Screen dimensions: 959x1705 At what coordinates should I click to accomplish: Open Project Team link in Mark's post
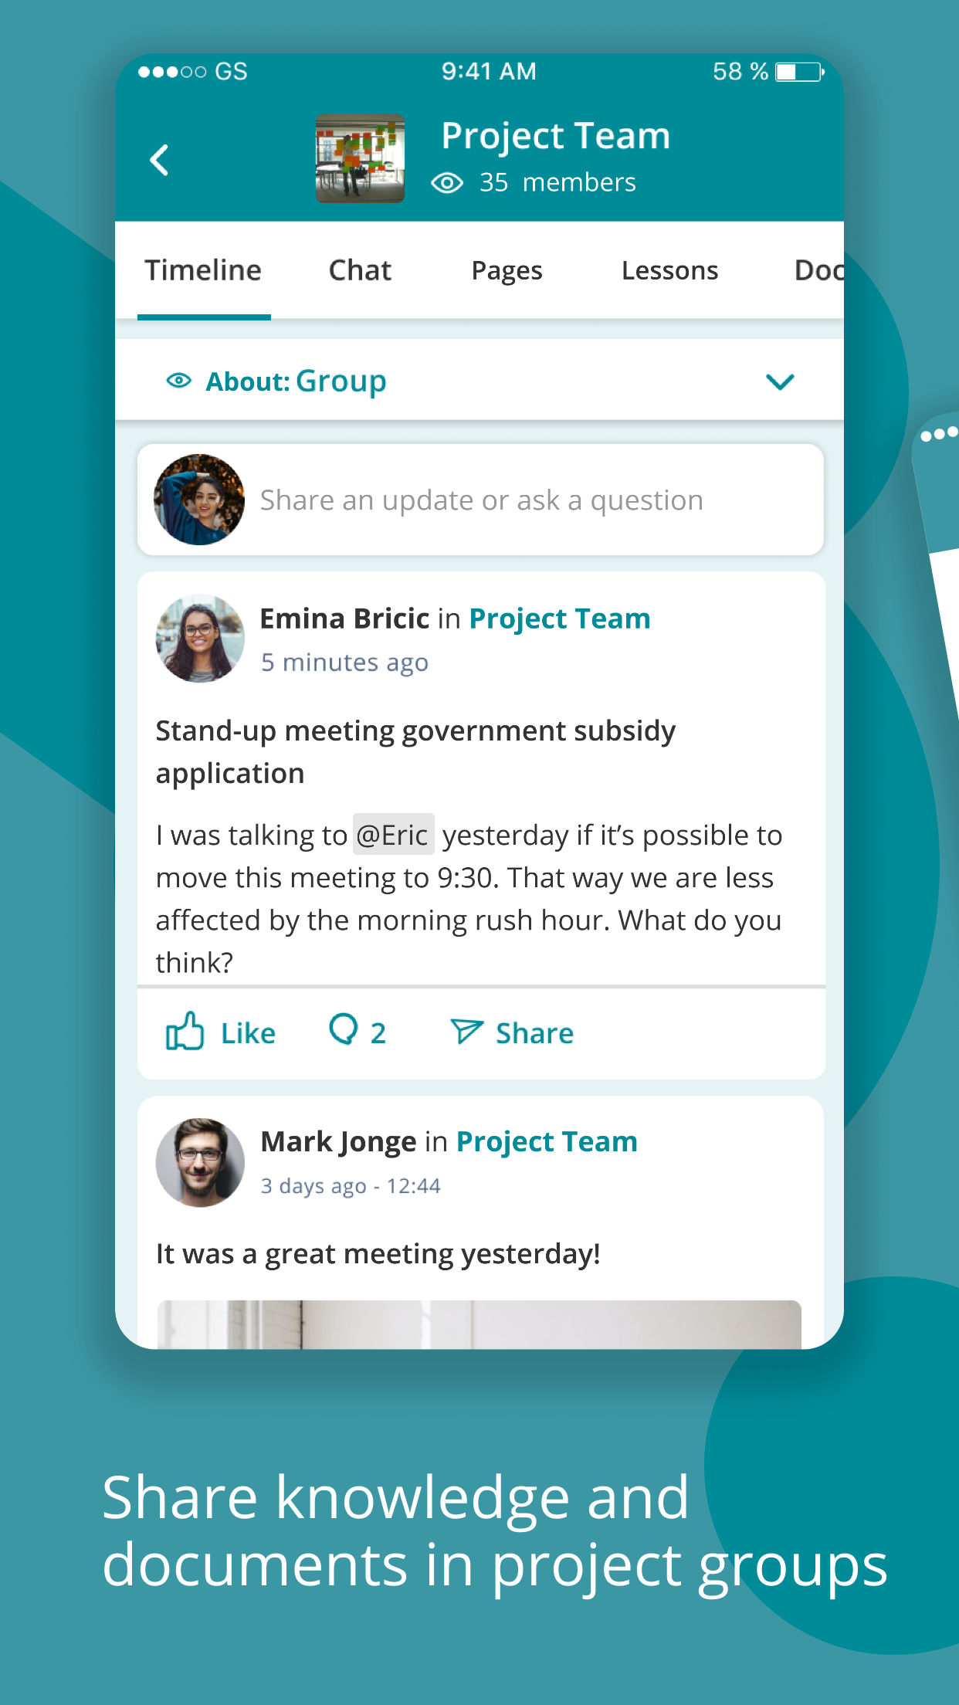coord(547,1141)
